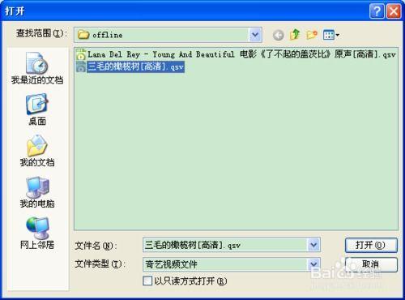Click the Lana Del Rey qsv file icon
Image resolution: width=405 pixels, height=300 pixels.
pyautogui.click(x=81, y=54)
